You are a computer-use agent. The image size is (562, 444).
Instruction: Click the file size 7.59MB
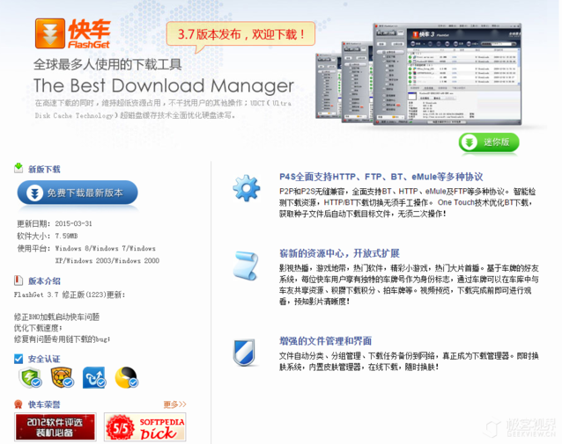(x=66, y=236)
